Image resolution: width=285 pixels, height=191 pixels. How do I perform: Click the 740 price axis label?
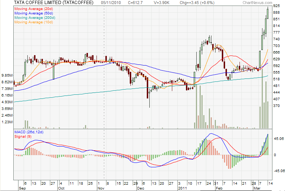coord(276,39)
